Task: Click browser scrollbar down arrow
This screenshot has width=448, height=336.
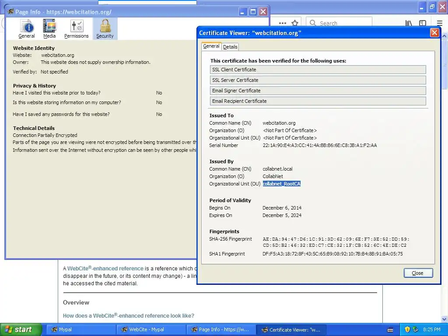Action: click(x=444, y=319)
